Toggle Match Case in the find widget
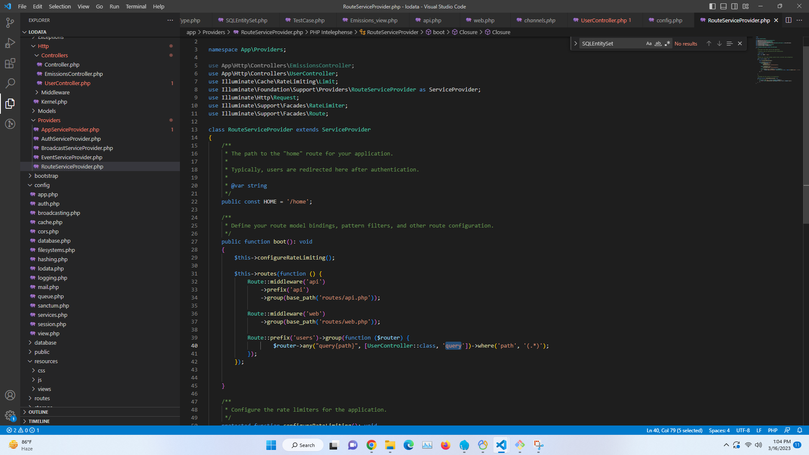The width and height of the screenshot is (809, 455). (x=649, y=43)
